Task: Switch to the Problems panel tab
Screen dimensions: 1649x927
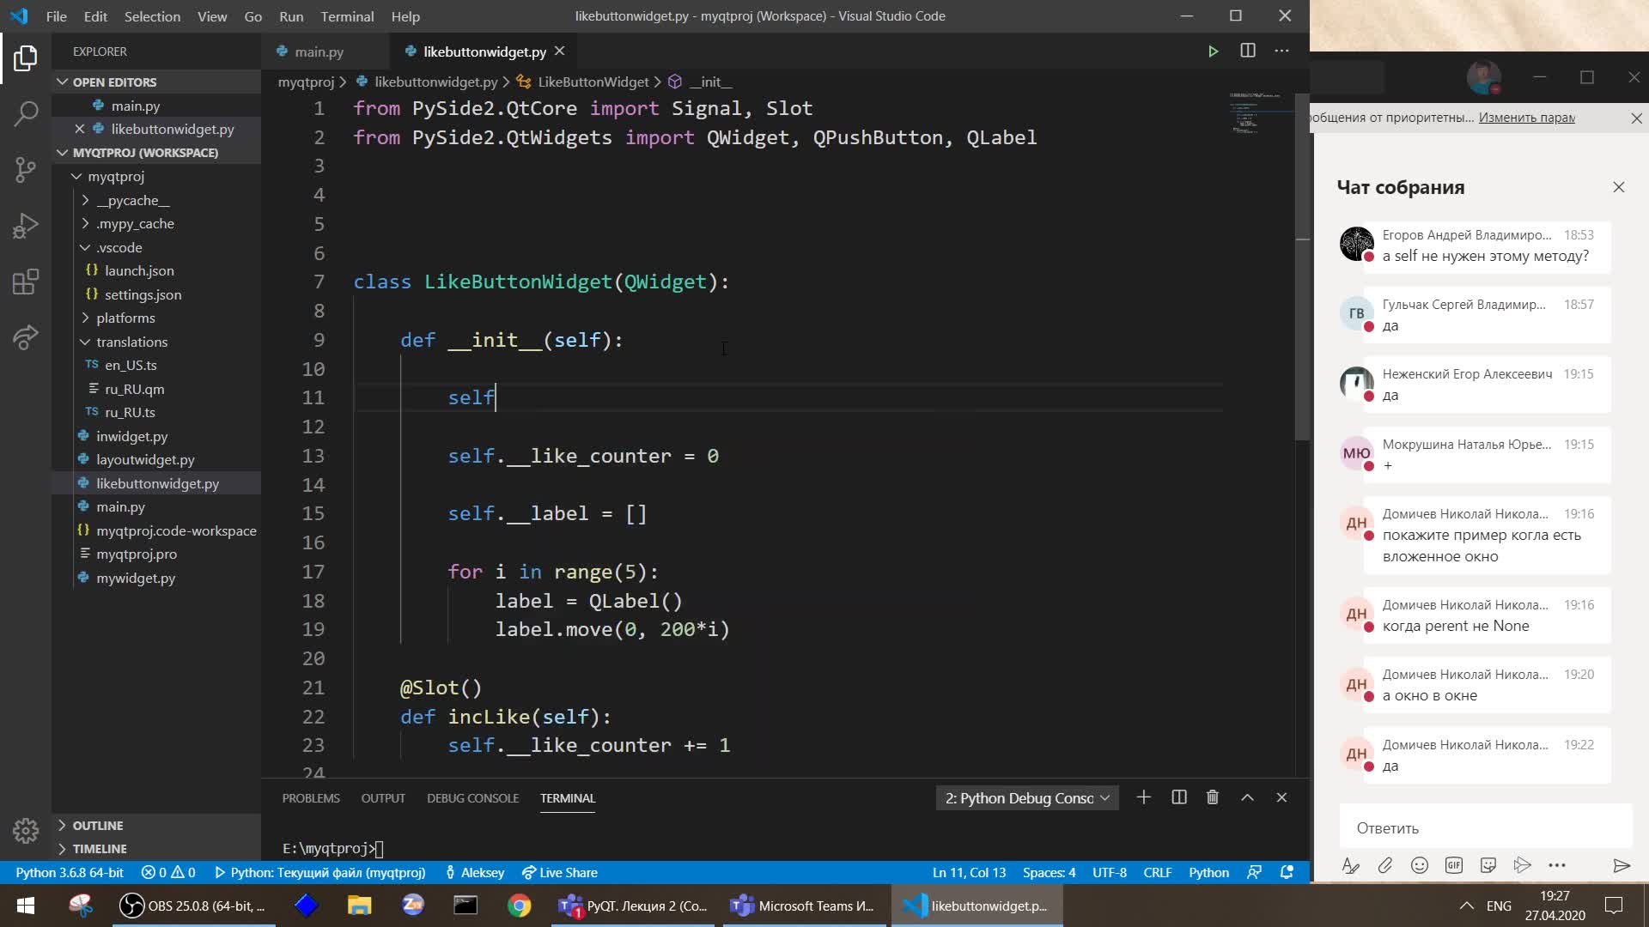Action: [x=311, y=798]
